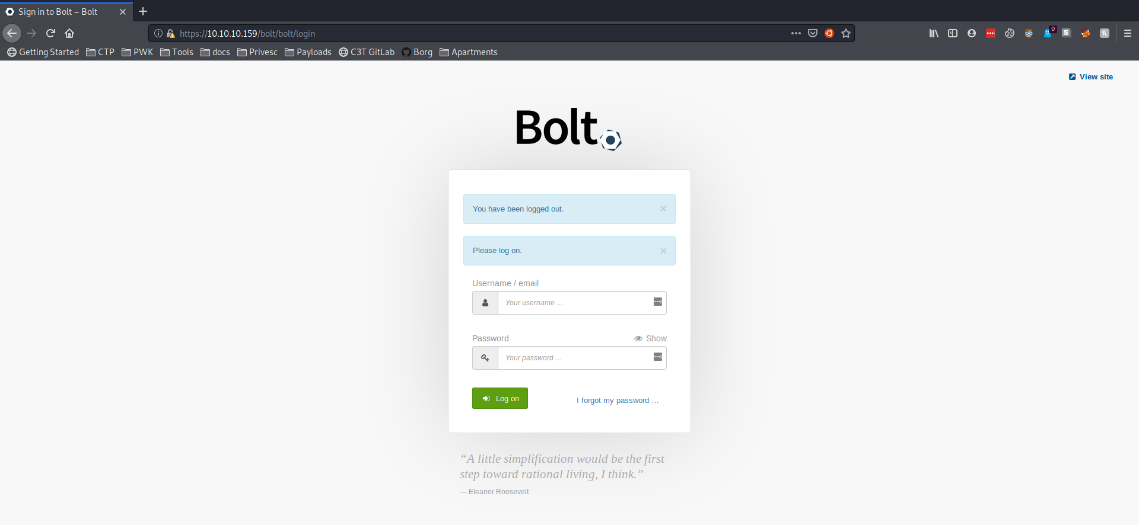Bookmark this page with the star
This screenshot has height=525, width=1139.
pos(846,33)
